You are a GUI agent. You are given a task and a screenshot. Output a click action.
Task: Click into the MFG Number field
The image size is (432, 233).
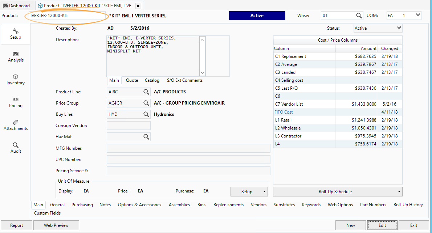pyautogui.click(x=188, y=148)
